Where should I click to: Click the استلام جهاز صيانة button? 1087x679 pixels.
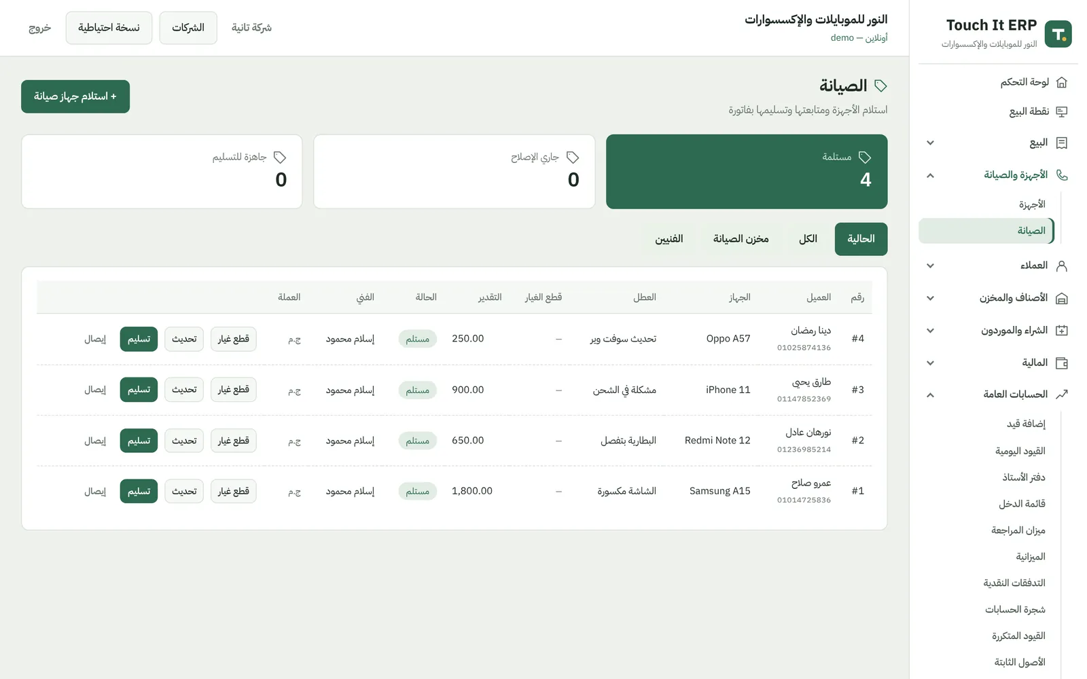click(75, 96)
